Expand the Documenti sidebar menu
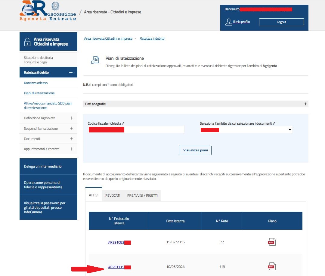Image resolution: width=325 pixels, height=276 pixels. 71,139
